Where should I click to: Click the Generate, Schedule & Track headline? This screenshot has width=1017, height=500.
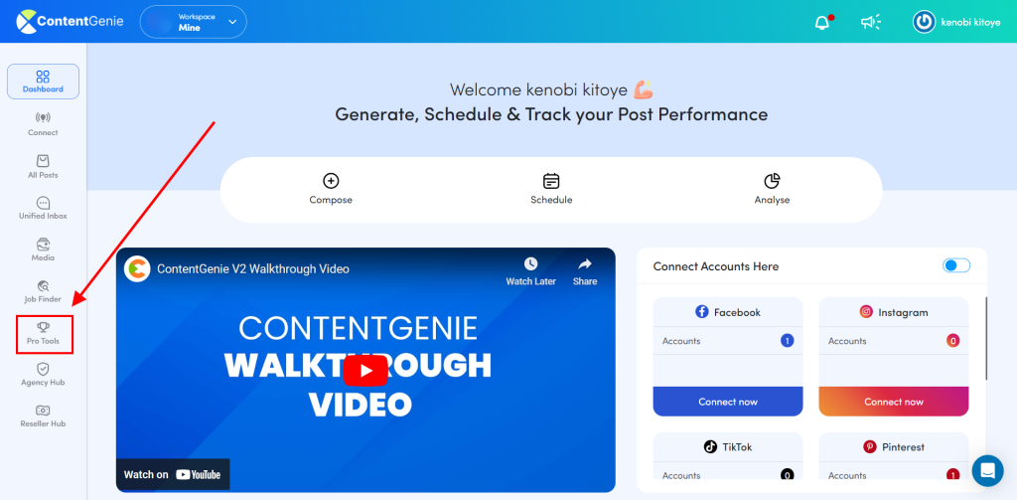[551, 115]
